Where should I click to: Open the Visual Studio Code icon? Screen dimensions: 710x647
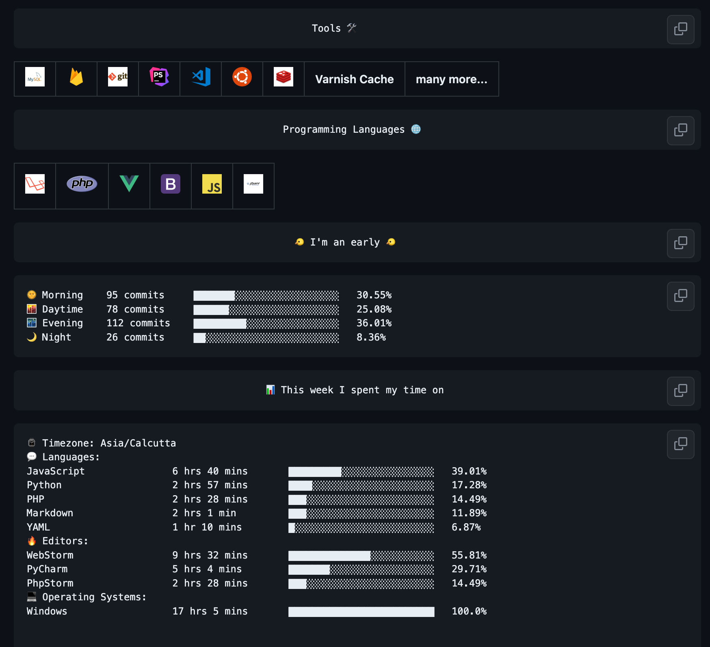point(201,77)
